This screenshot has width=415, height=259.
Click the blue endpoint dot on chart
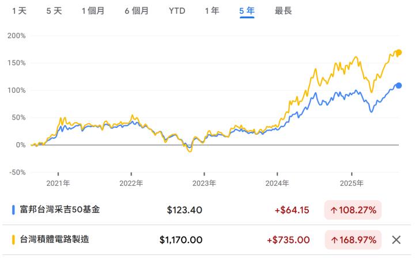coord(398,86)
